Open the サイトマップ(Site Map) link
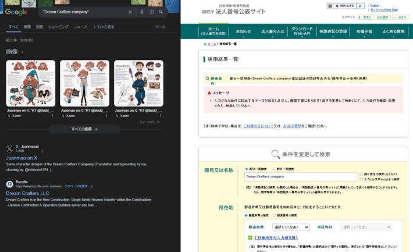Image resolution: width=413 pixels, height=252 pixels. pyautogui.click(x=384, y=10)
